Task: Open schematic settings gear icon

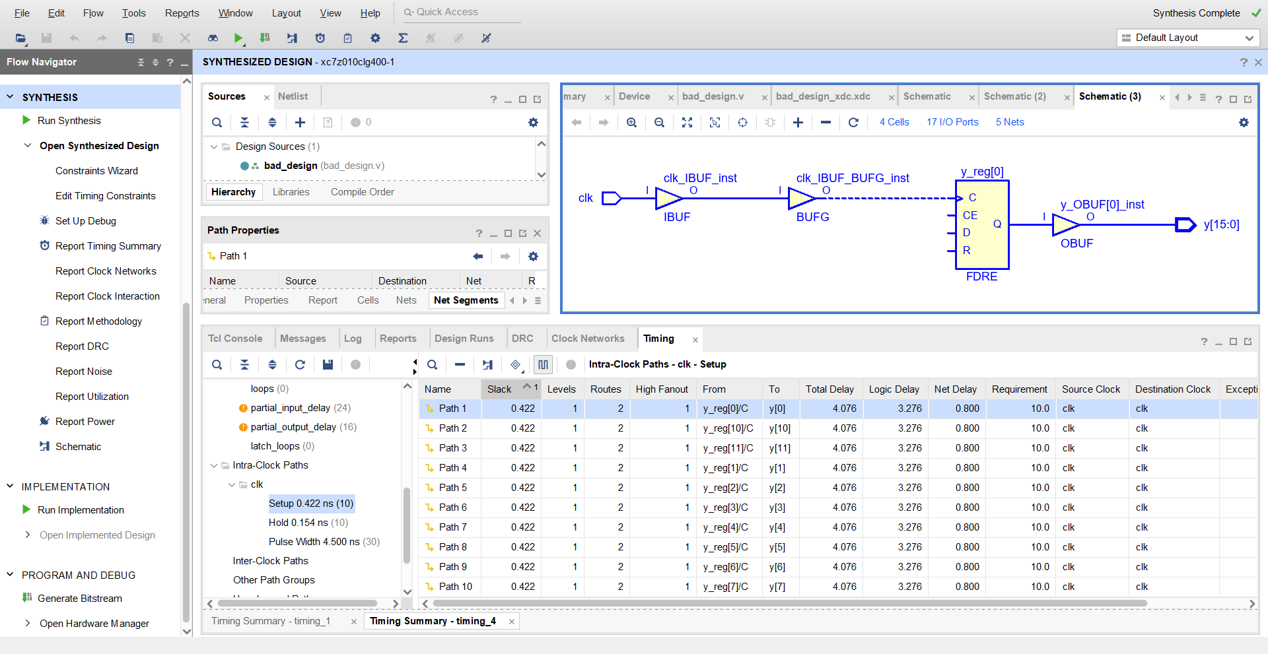Action: (x=1244, y=122)
